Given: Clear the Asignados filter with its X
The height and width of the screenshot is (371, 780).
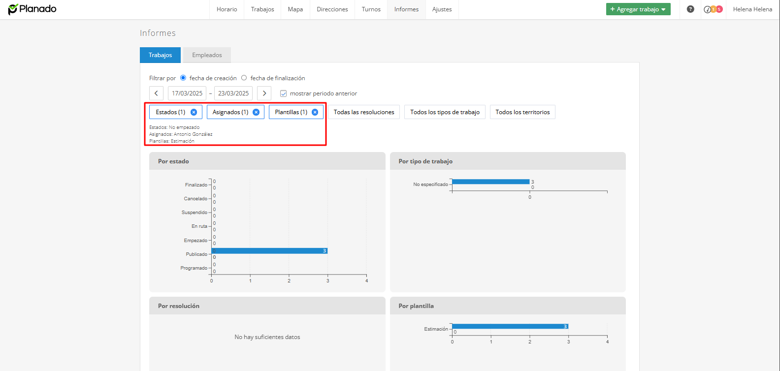Looking at the screenshot, I should tap(256, 112).
